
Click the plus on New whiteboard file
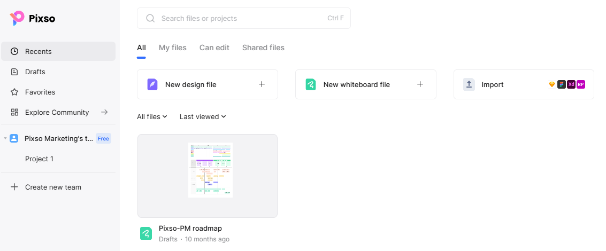click(x=420, y=84)
